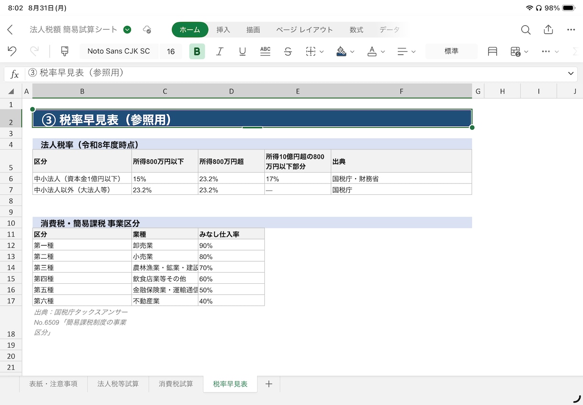The image size is (583, 405).
Task: Open the cloud sync status icon
Action: pos(147,30)
